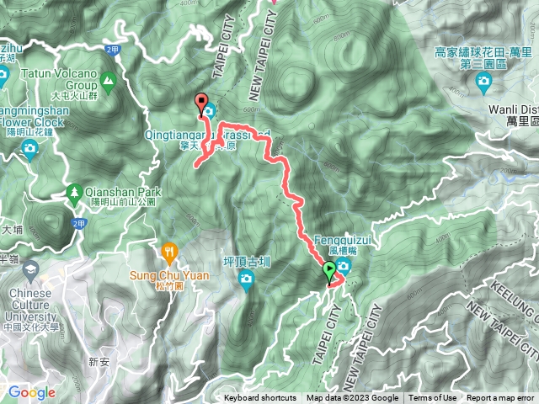Click the Yangmingshan Flower Clock camera icon

[29, 151]
